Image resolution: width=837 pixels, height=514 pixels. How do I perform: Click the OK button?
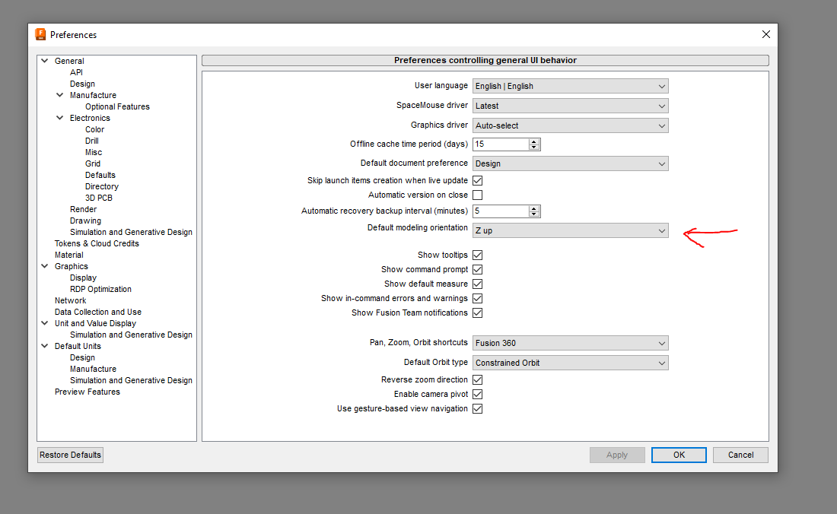pos(679,455)
